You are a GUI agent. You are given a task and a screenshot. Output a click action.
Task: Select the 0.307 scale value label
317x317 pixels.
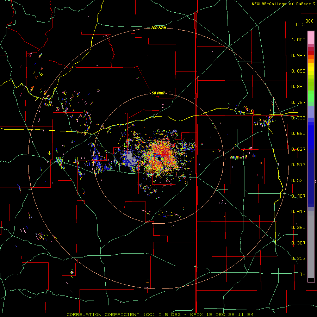coord(298,243)
